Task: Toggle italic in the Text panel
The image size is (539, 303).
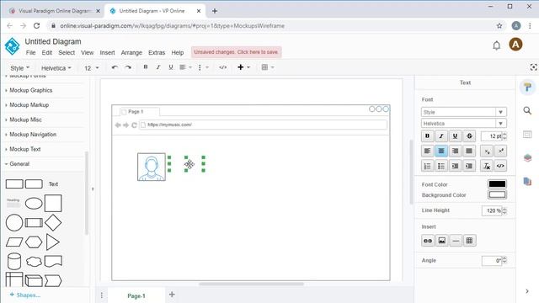Action: [441, 136]
